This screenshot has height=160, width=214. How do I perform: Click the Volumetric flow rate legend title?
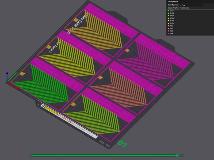[x=178, y=8]
